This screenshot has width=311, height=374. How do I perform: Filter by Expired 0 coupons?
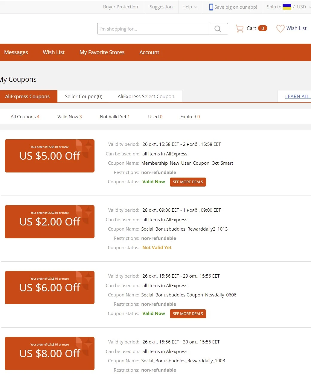[x=190, y=117]
